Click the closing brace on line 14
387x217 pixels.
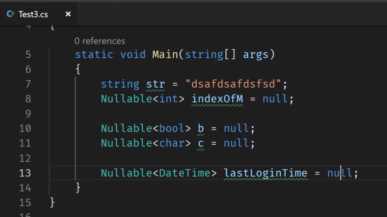tap(78, 188)
